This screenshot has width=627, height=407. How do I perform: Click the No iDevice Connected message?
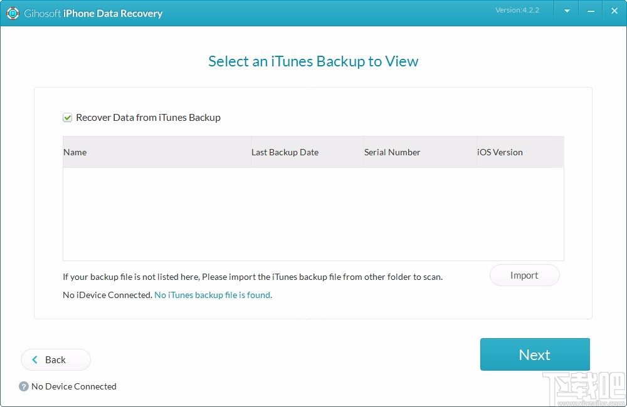click(108, 295)
